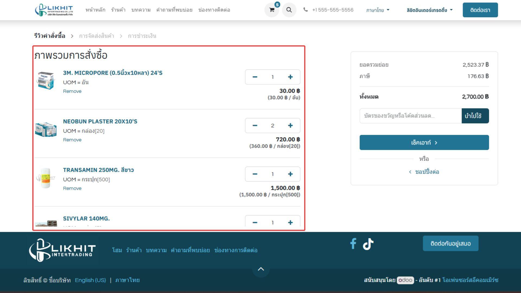Viewport: 521px width, 293px height.
Task: Decrease quantity of 3M. MICROPORE
Action: click(255, 77)
